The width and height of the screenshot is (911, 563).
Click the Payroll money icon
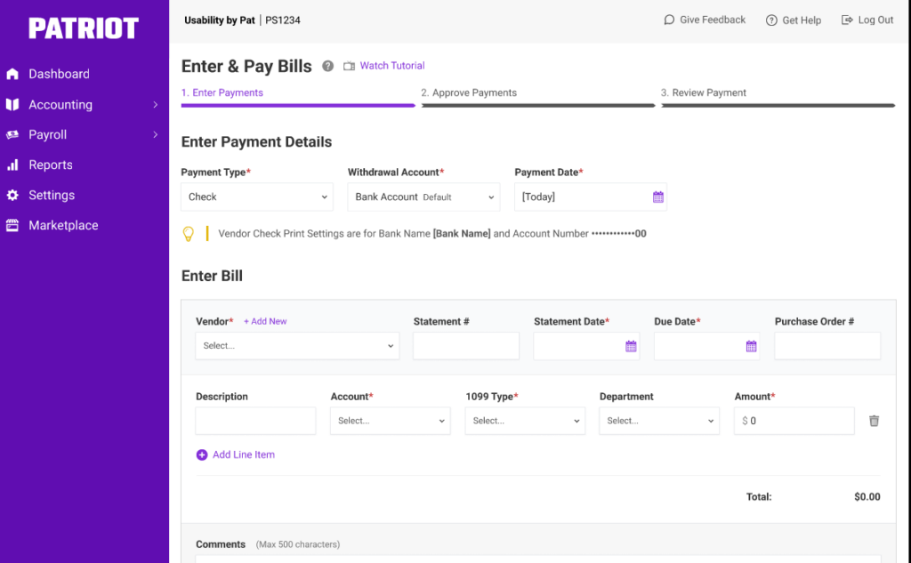[12, 135]
